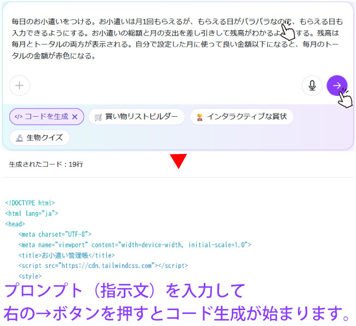Image resolution: width=356 pixels, height=326 pixels.
Task: Select the コードを生成 chip
Action: point(47,117)
